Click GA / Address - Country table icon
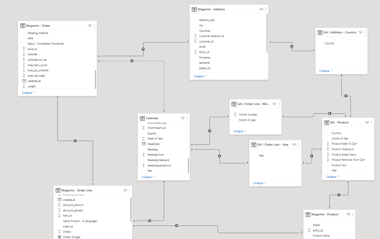The image size is (380, 239). pyautogui.click(x=320, y=32)
